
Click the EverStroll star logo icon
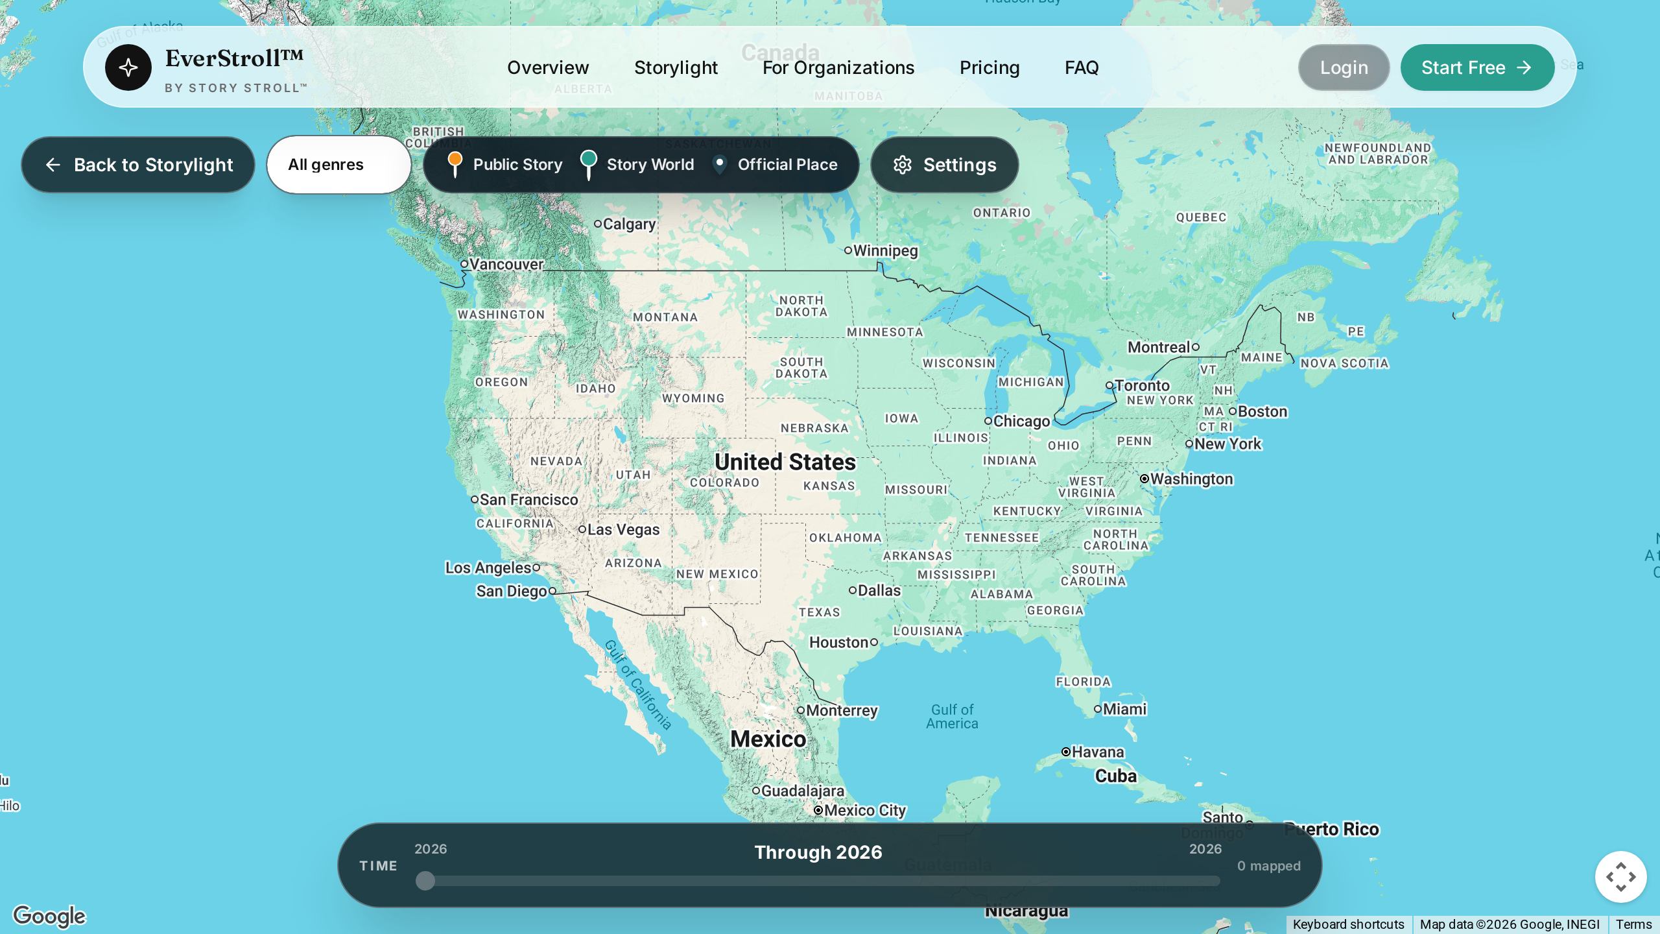click(x=128, y=67)
